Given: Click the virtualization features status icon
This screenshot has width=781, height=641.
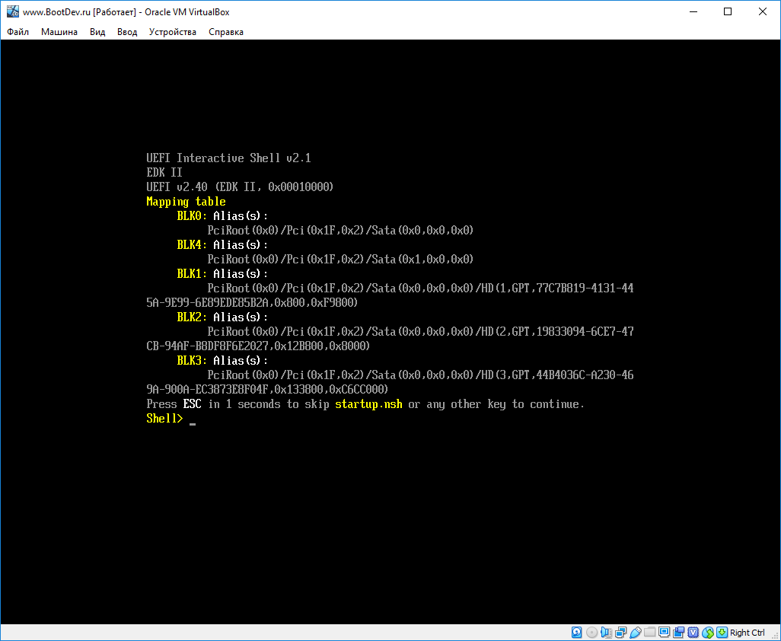Looking at the screenshot, I should [x=693, y=632].
